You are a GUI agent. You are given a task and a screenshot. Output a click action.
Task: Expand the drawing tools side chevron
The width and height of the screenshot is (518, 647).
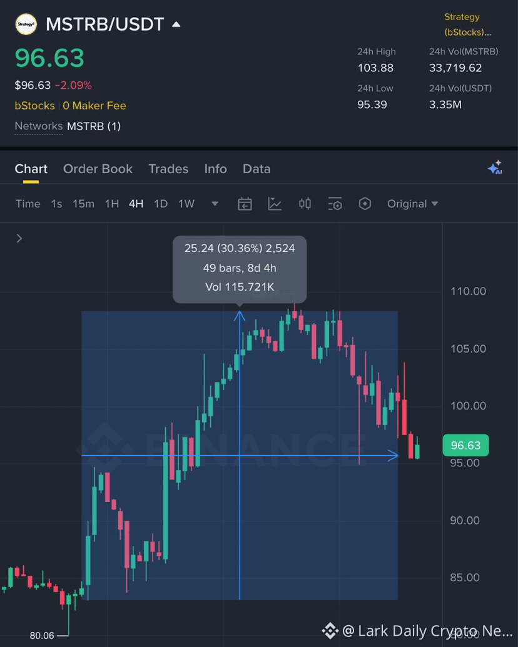click(x=19, y=239)
